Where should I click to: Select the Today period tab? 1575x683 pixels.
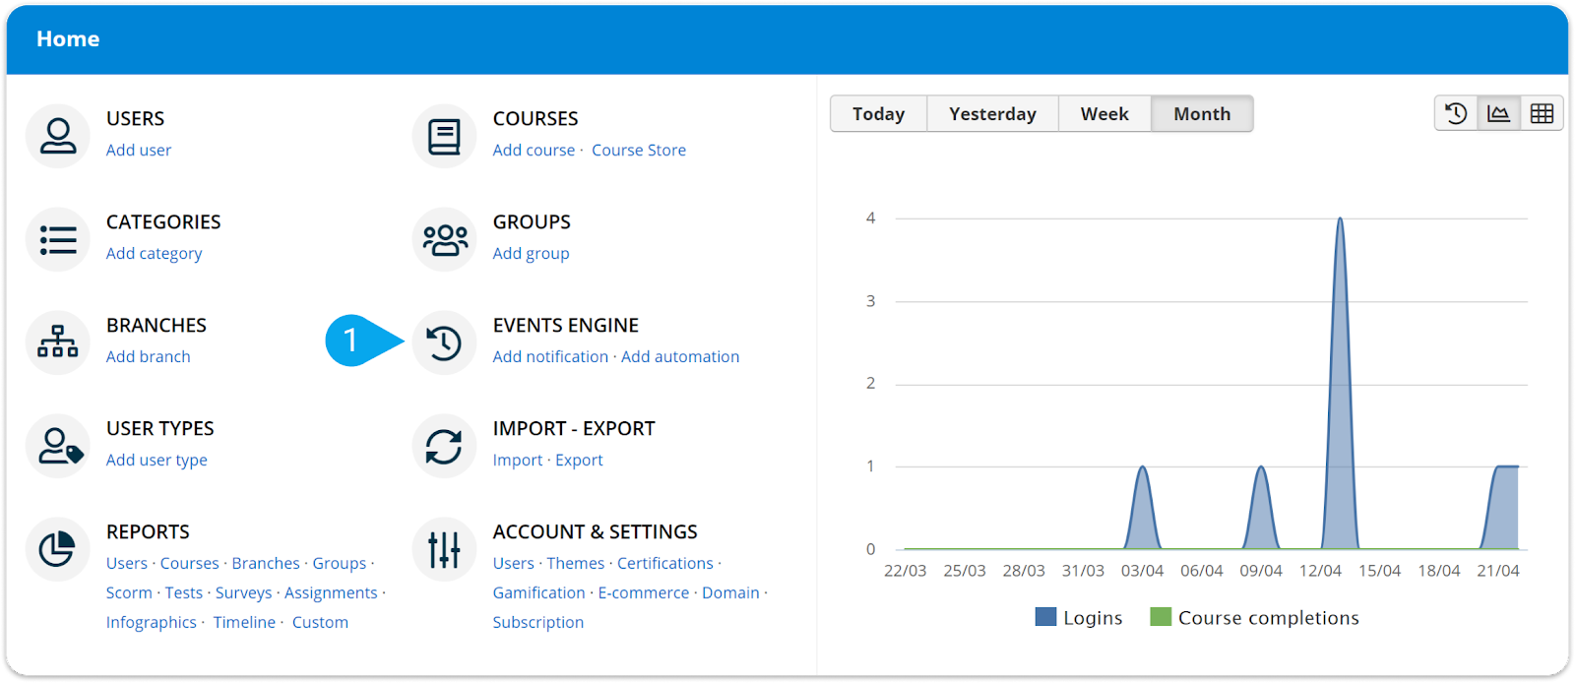[879, 114]
